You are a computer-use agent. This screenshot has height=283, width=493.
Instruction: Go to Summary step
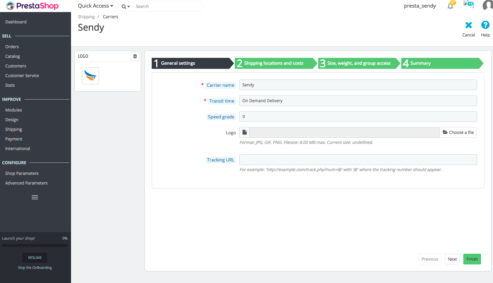coord(442,63)
